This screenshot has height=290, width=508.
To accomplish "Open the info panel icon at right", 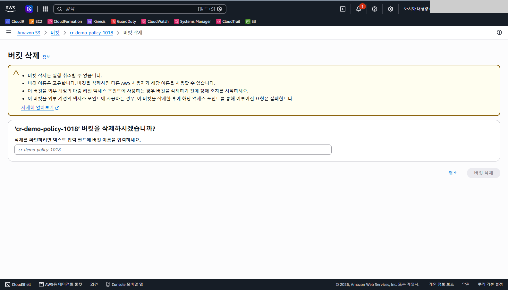I will tap(499, 32).
